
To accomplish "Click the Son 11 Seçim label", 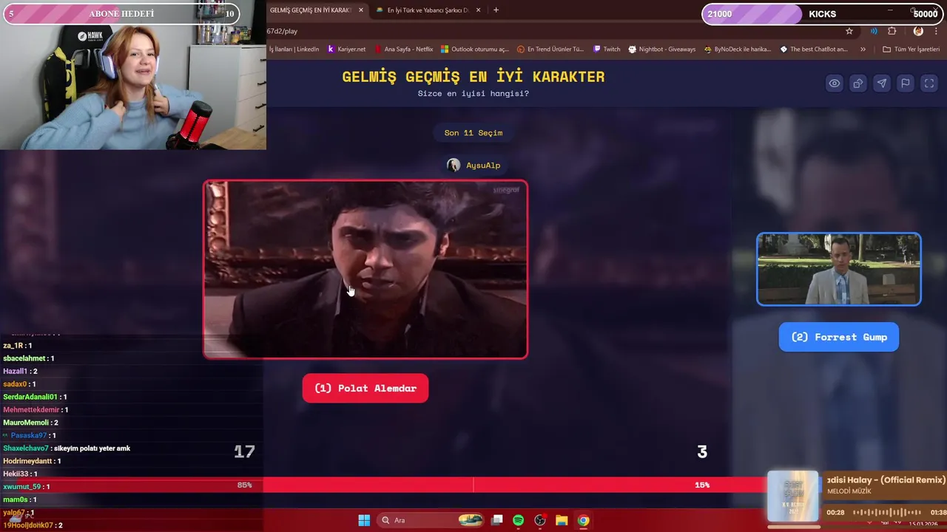I will point(473,132).
